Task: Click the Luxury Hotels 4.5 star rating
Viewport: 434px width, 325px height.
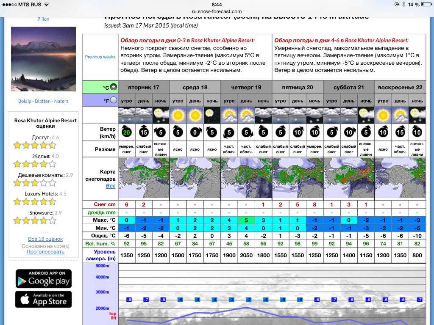Action: (35, 201)
